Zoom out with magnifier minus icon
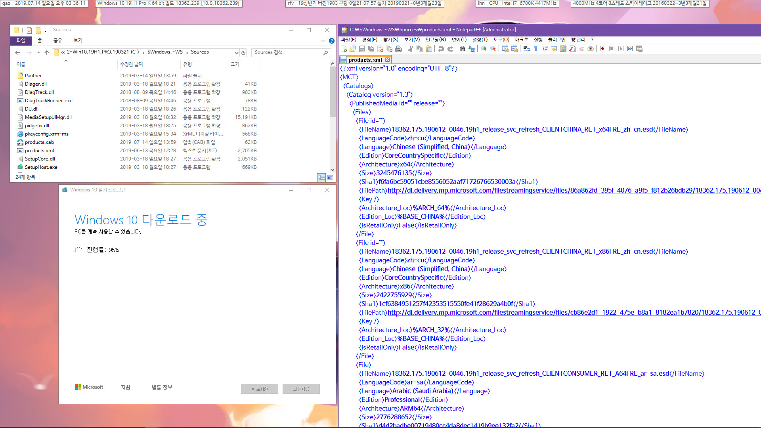The image size is (761, 428). click(x=493, y=49)
